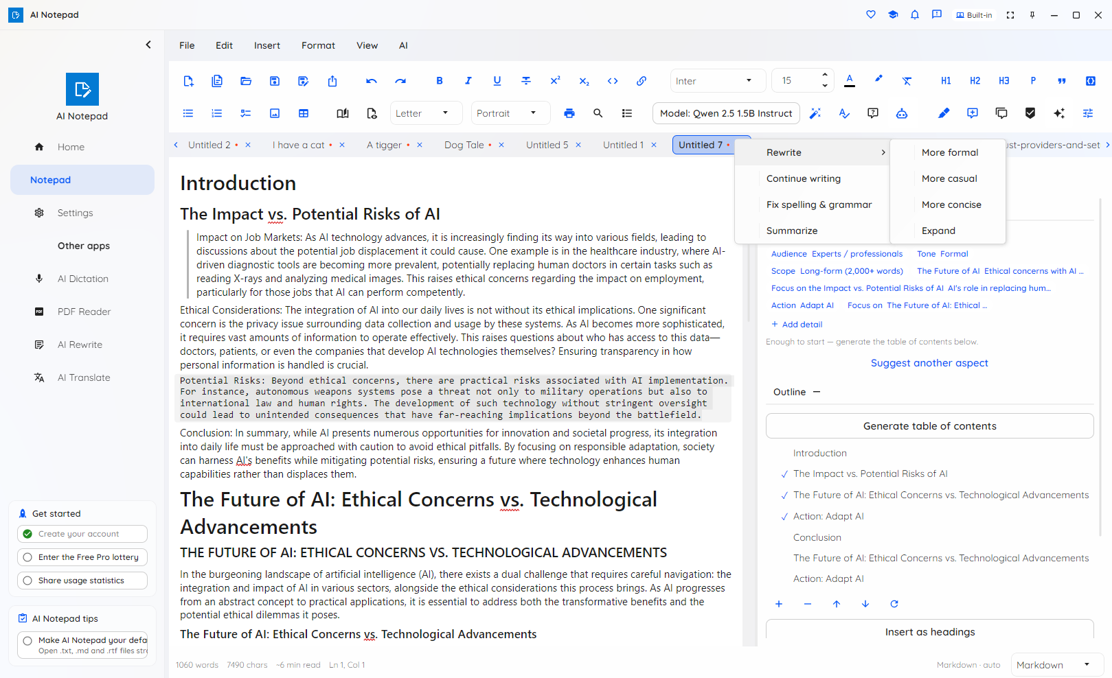Toggle the AI sparkle panel
Image resolution: width=1112 pixels, height=678 pixels.
click(1059, 113)
